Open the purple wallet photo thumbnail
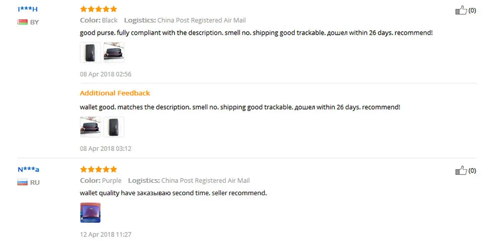The height and width of the screenshot is (244, 493). pos(91,212)
